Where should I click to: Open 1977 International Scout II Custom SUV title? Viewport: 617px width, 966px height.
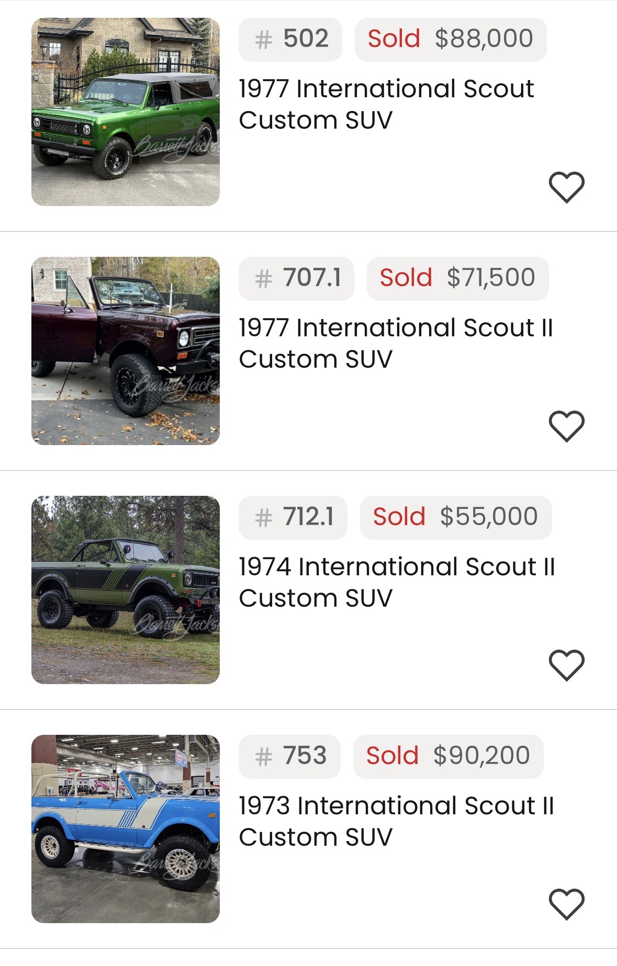pyautogui.click(x=396, y=343)
